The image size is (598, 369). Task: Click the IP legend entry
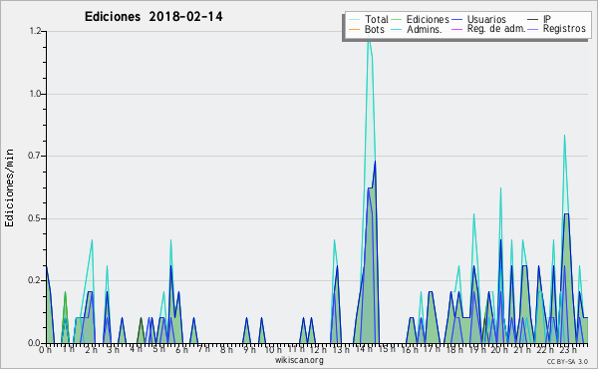539,19
